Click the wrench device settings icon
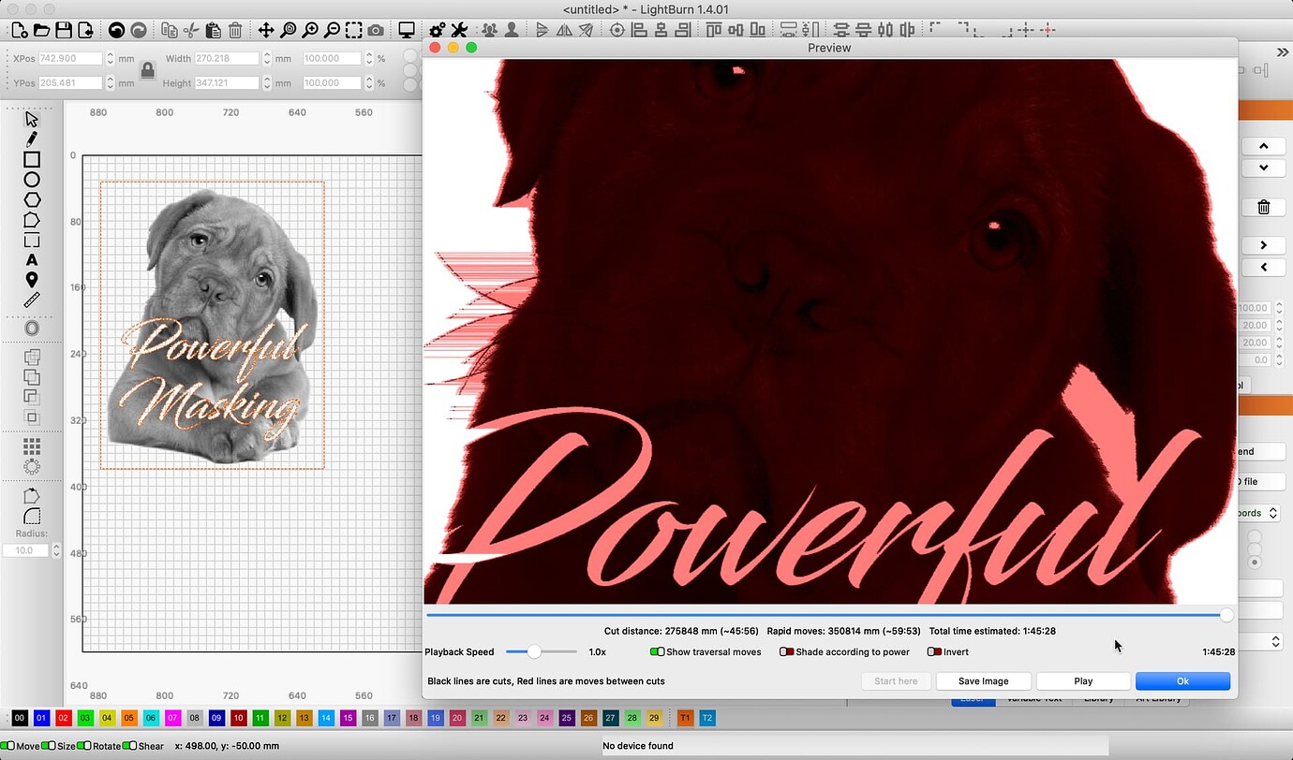 458,30
